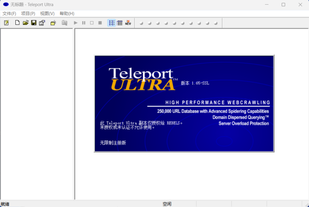Click the leftmost thread status ball

tap(141, 23)
